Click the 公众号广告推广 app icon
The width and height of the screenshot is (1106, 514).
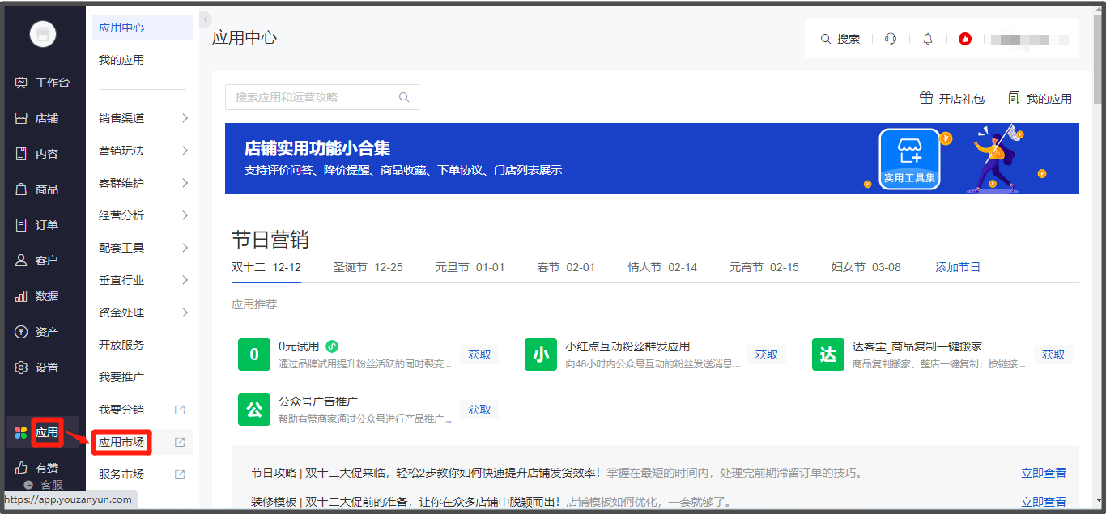(x=253, y=410)
